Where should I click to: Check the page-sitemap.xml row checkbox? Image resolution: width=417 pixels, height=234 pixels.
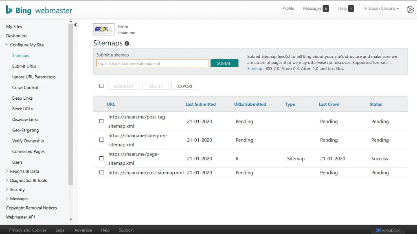101,158
